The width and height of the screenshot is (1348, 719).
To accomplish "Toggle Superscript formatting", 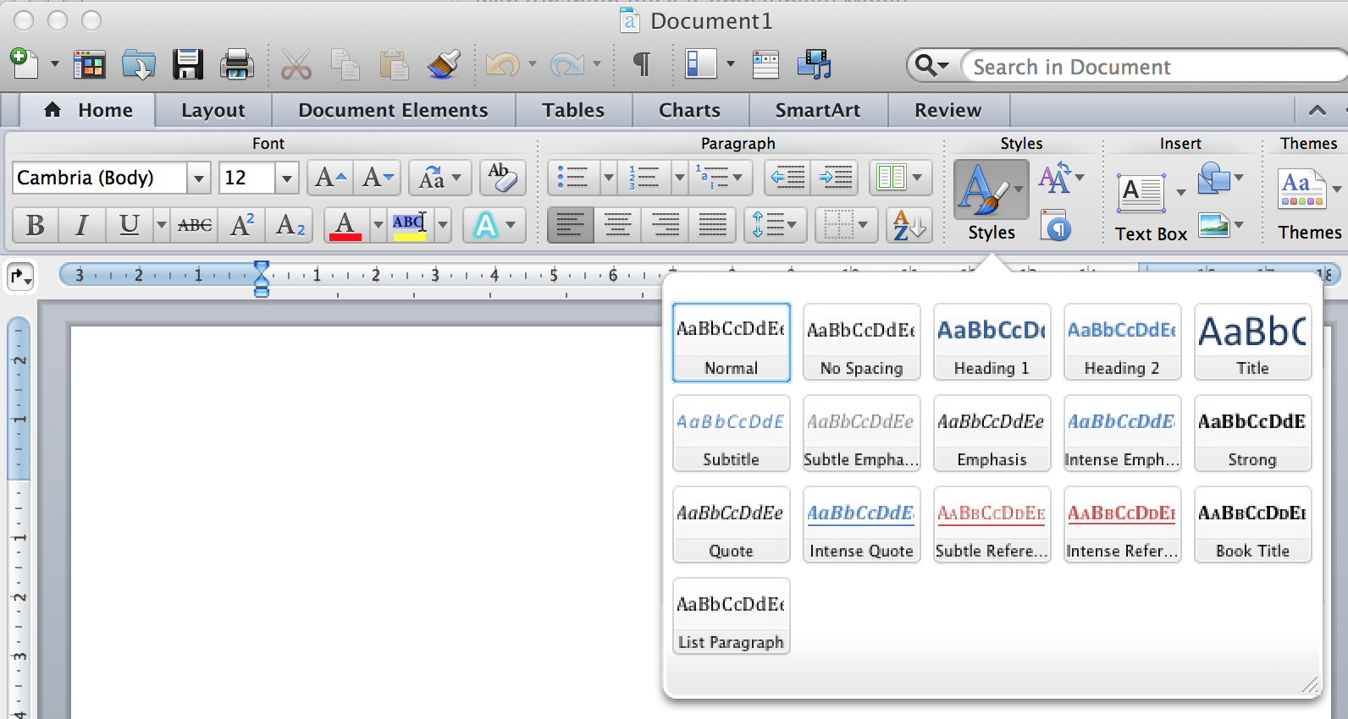I will pyautogui.click(x=242, y=225).
